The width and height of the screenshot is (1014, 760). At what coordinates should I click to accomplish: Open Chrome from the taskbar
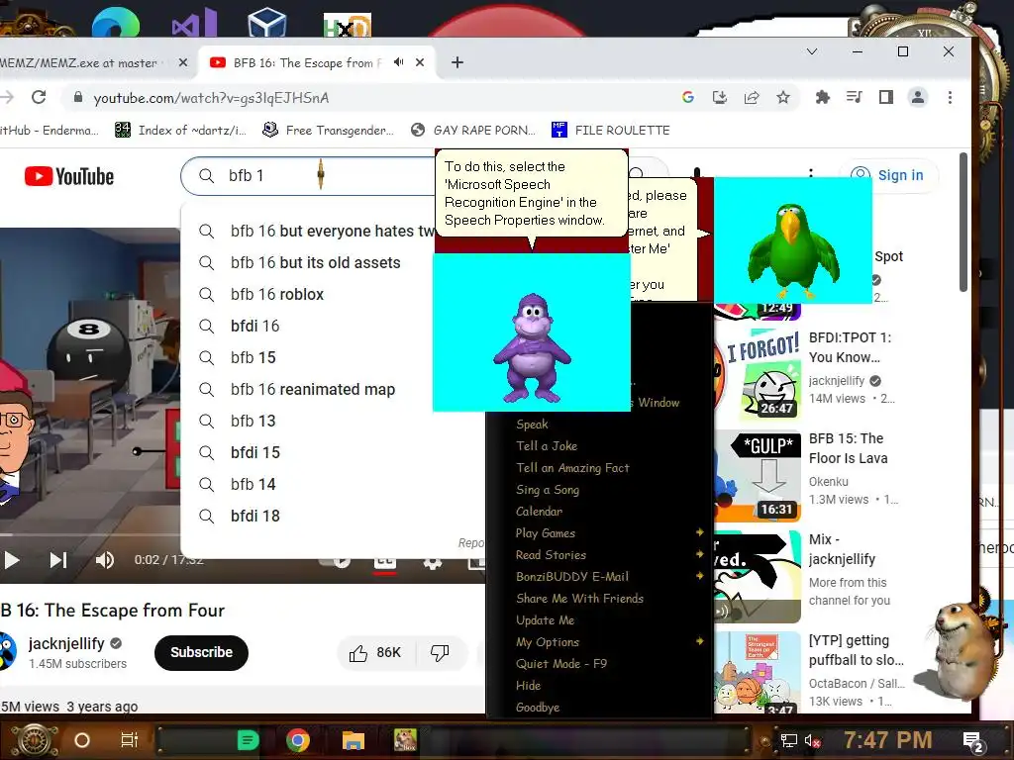click(298, 740)
